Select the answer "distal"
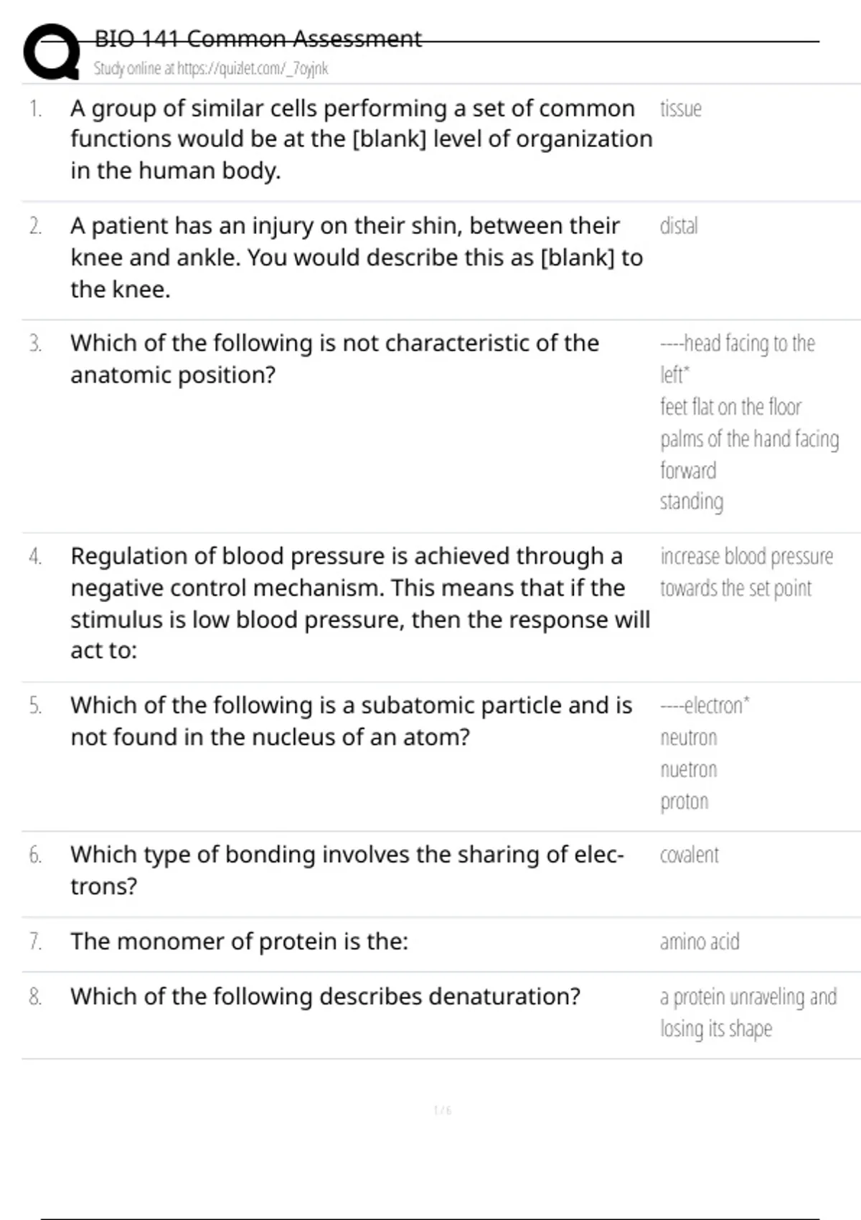 (x=678, y=227)
